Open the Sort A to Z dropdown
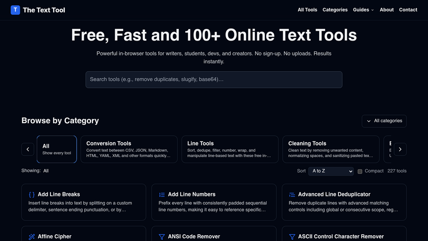Viewport: 428px width, 241px height. coord(331,171)
